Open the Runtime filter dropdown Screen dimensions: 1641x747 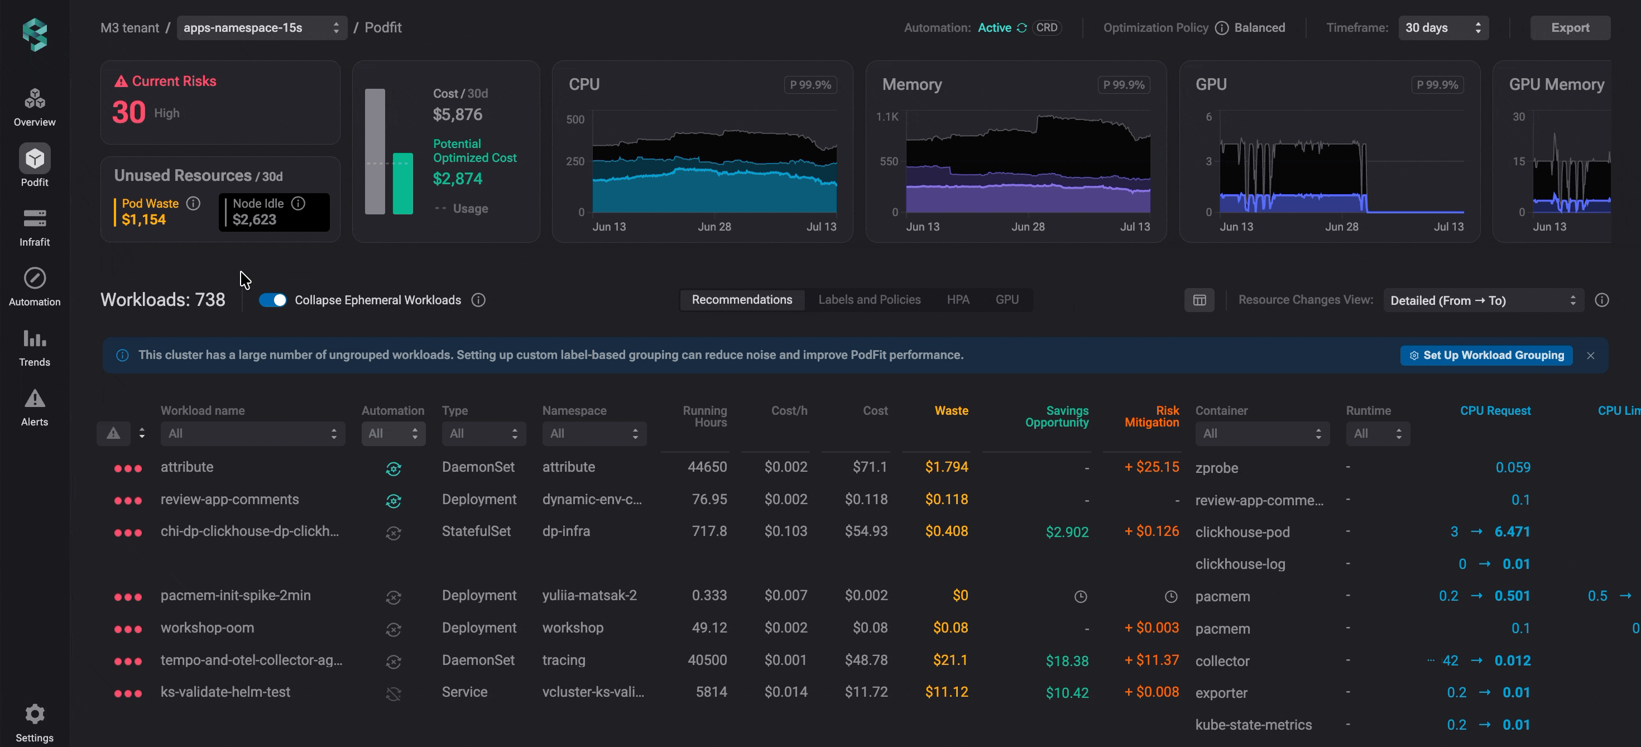coord(1378,433)
